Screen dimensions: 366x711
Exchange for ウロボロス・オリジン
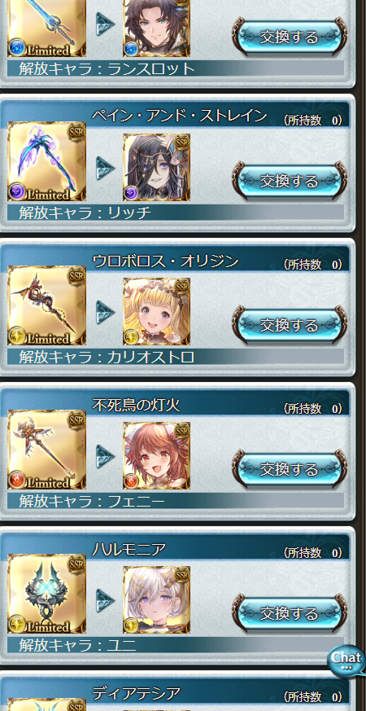click(290, 325)
